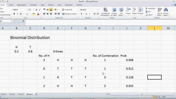The height and width of the screenshot is (99, 176).
Task: Click Format Painter
Action: (x=5, y=15)
